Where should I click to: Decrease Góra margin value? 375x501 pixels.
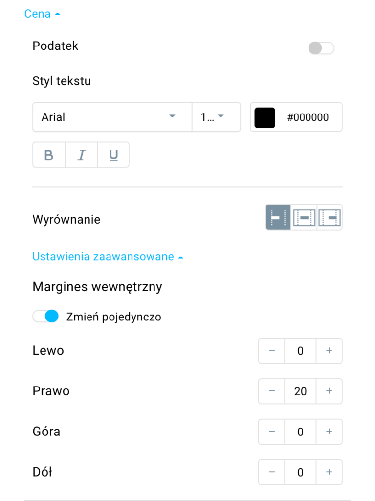pyautogui.click(x=272, y=432)
